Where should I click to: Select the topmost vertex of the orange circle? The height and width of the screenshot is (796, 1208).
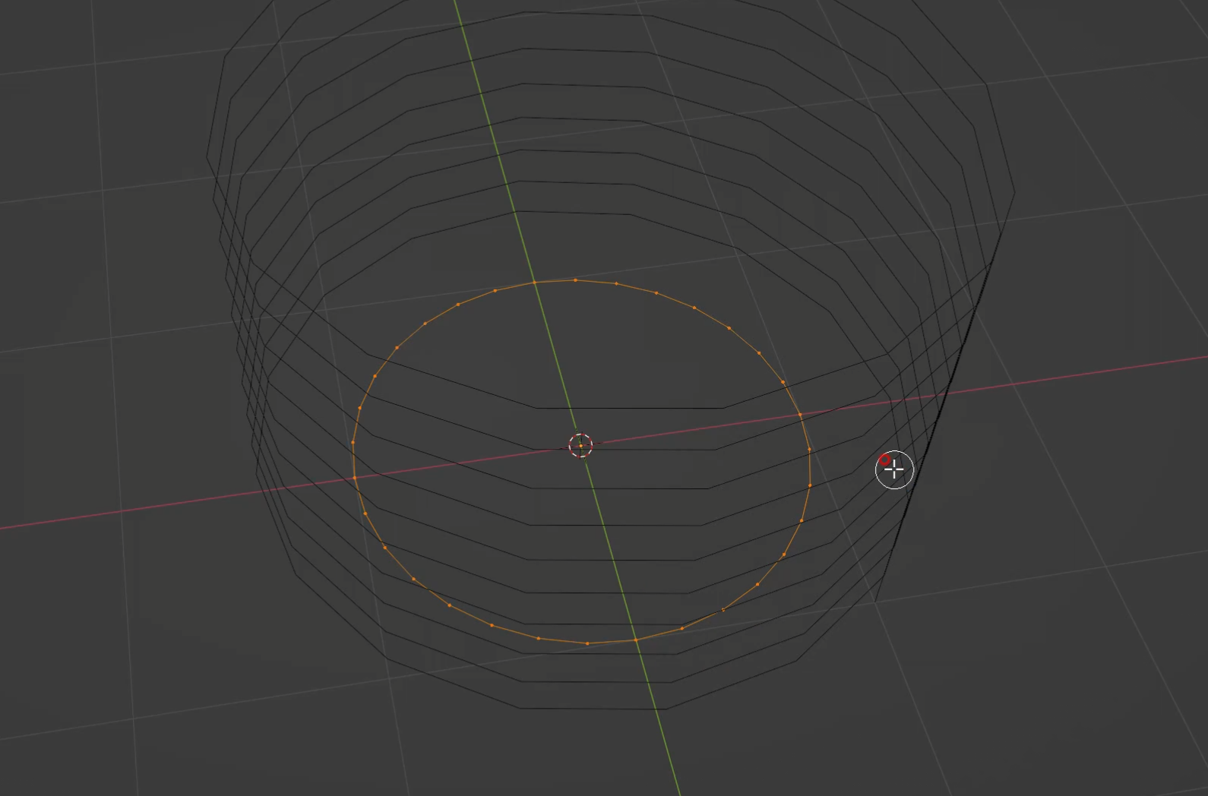click(x=575, y=280)
